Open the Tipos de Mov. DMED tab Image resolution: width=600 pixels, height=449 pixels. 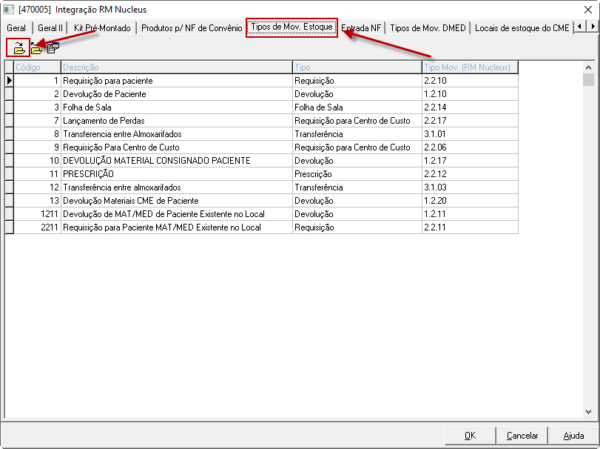point(428,28)
